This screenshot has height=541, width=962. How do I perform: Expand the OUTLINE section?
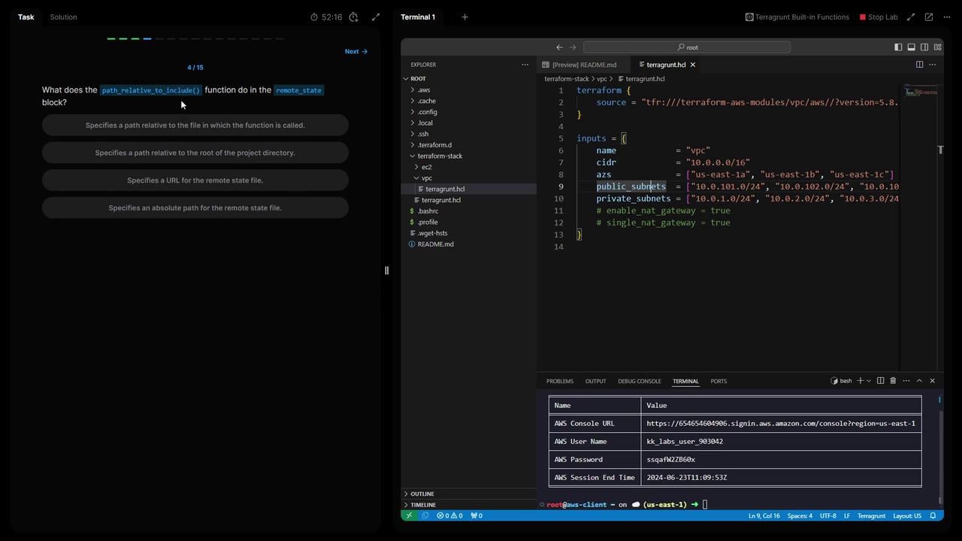click(422, 494)
